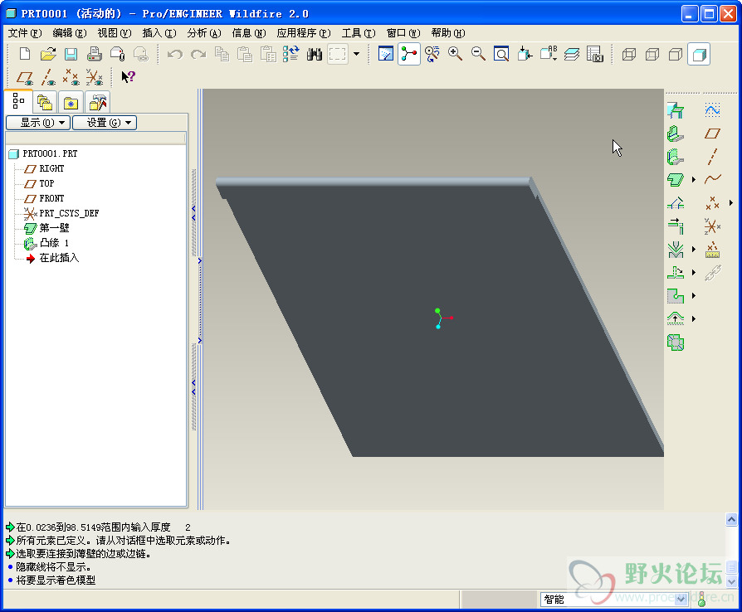Click the Extend Wall tool icon
The height and width of the screenshot is (612, 742).
pos(676,226)
